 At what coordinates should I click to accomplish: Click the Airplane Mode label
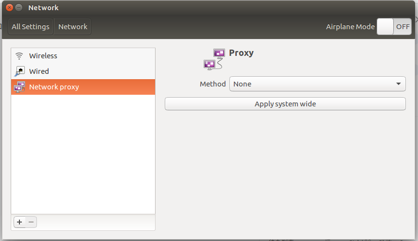coord(350,27)
